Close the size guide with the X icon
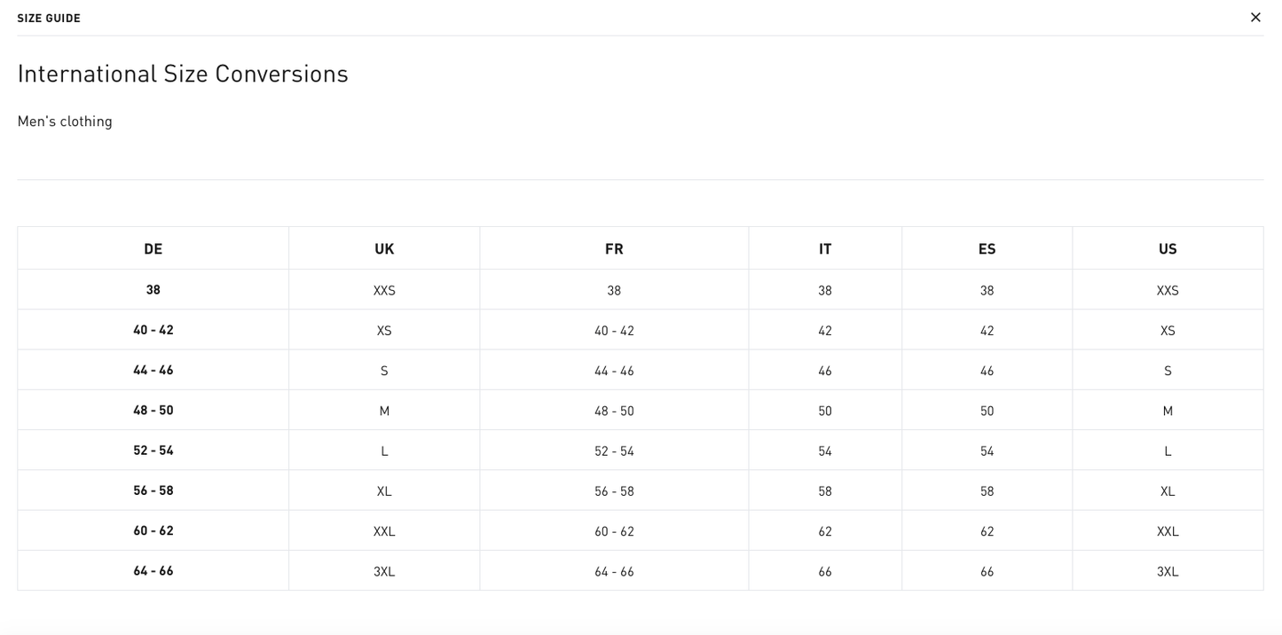The height and width of the screenshot is (635, 1282). tap(1254, 18)
